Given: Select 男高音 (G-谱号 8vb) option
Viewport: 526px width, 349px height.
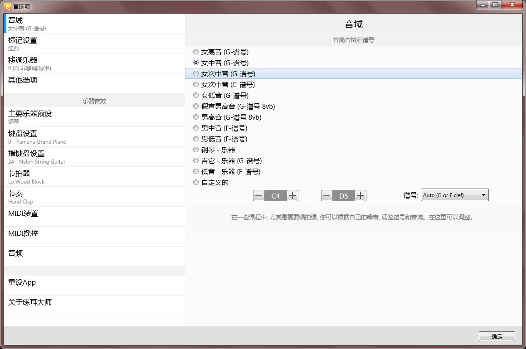Looking at the screenshot, I should click(x=196, y=117).
